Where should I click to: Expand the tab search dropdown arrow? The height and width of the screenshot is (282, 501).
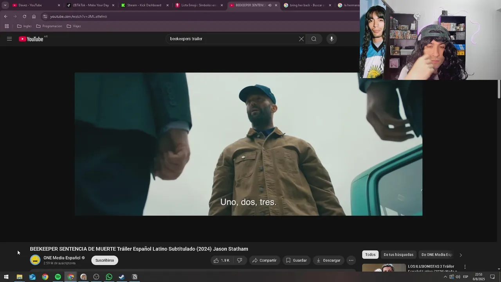tap(5, 5)
